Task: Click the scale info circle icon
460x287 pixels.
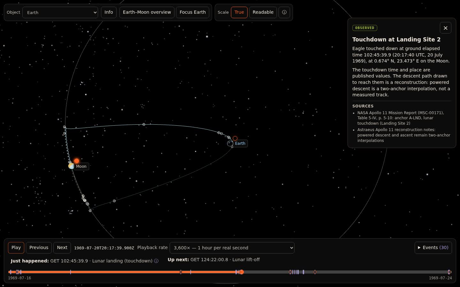Action: pos(284,12)
